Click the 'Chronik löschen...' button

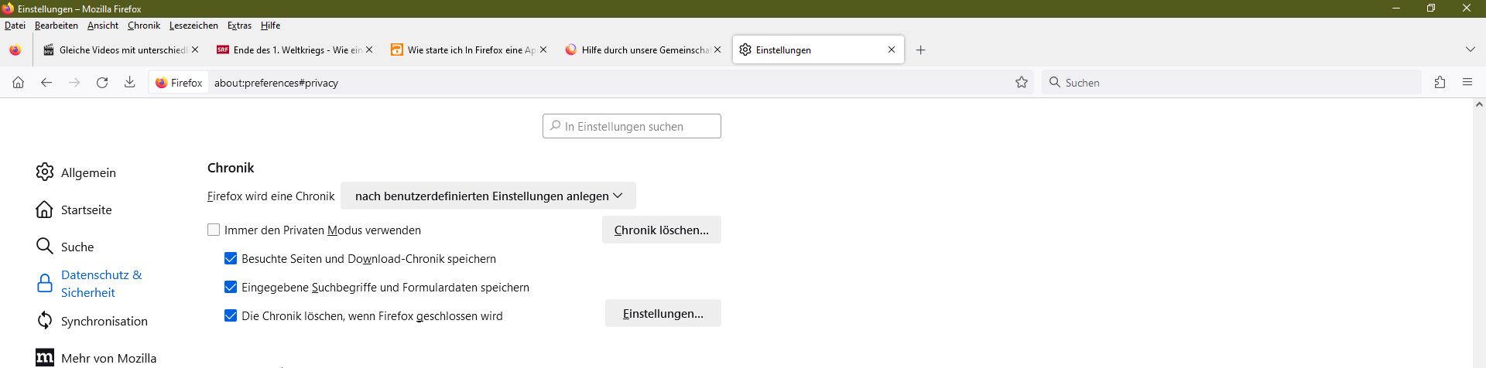pos(662,230)
